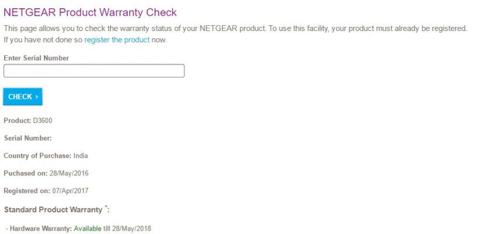Click the Puchased on label
Viewport: 482px width, 234px height.
click(26, 173)
